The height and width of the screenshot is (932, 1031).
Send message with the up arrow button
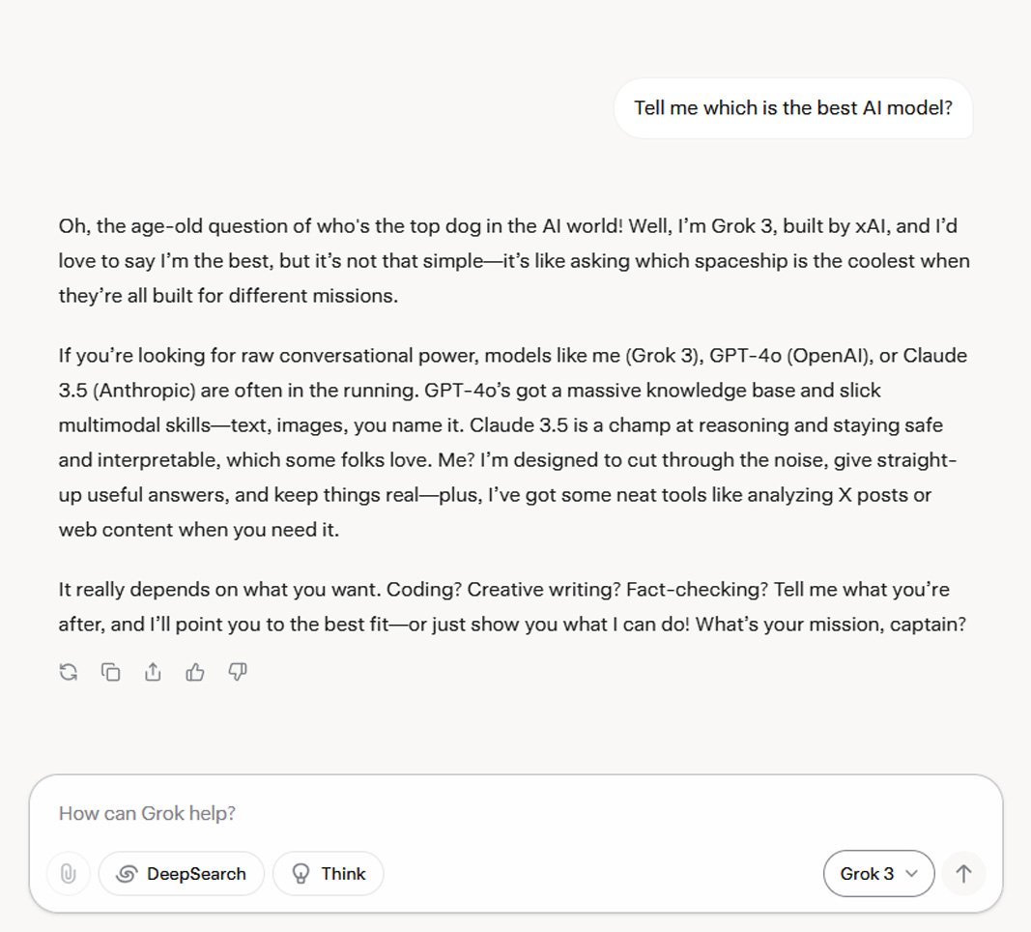coord(963,873)
